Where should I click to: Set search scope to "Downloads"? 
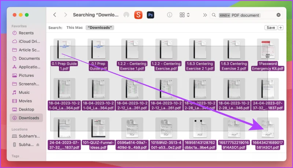[x=100, y=27]
